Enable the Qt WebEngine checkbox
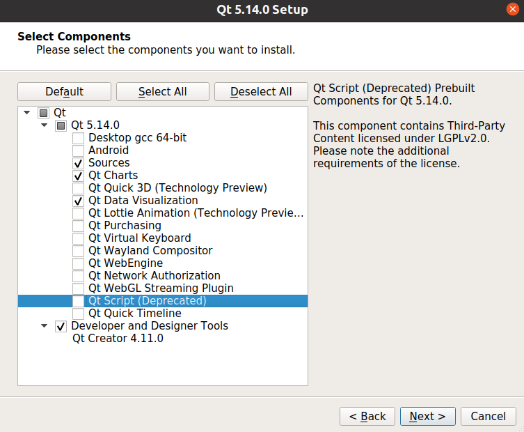This screenshot has height=432, width=524. [x=78, y=263]
